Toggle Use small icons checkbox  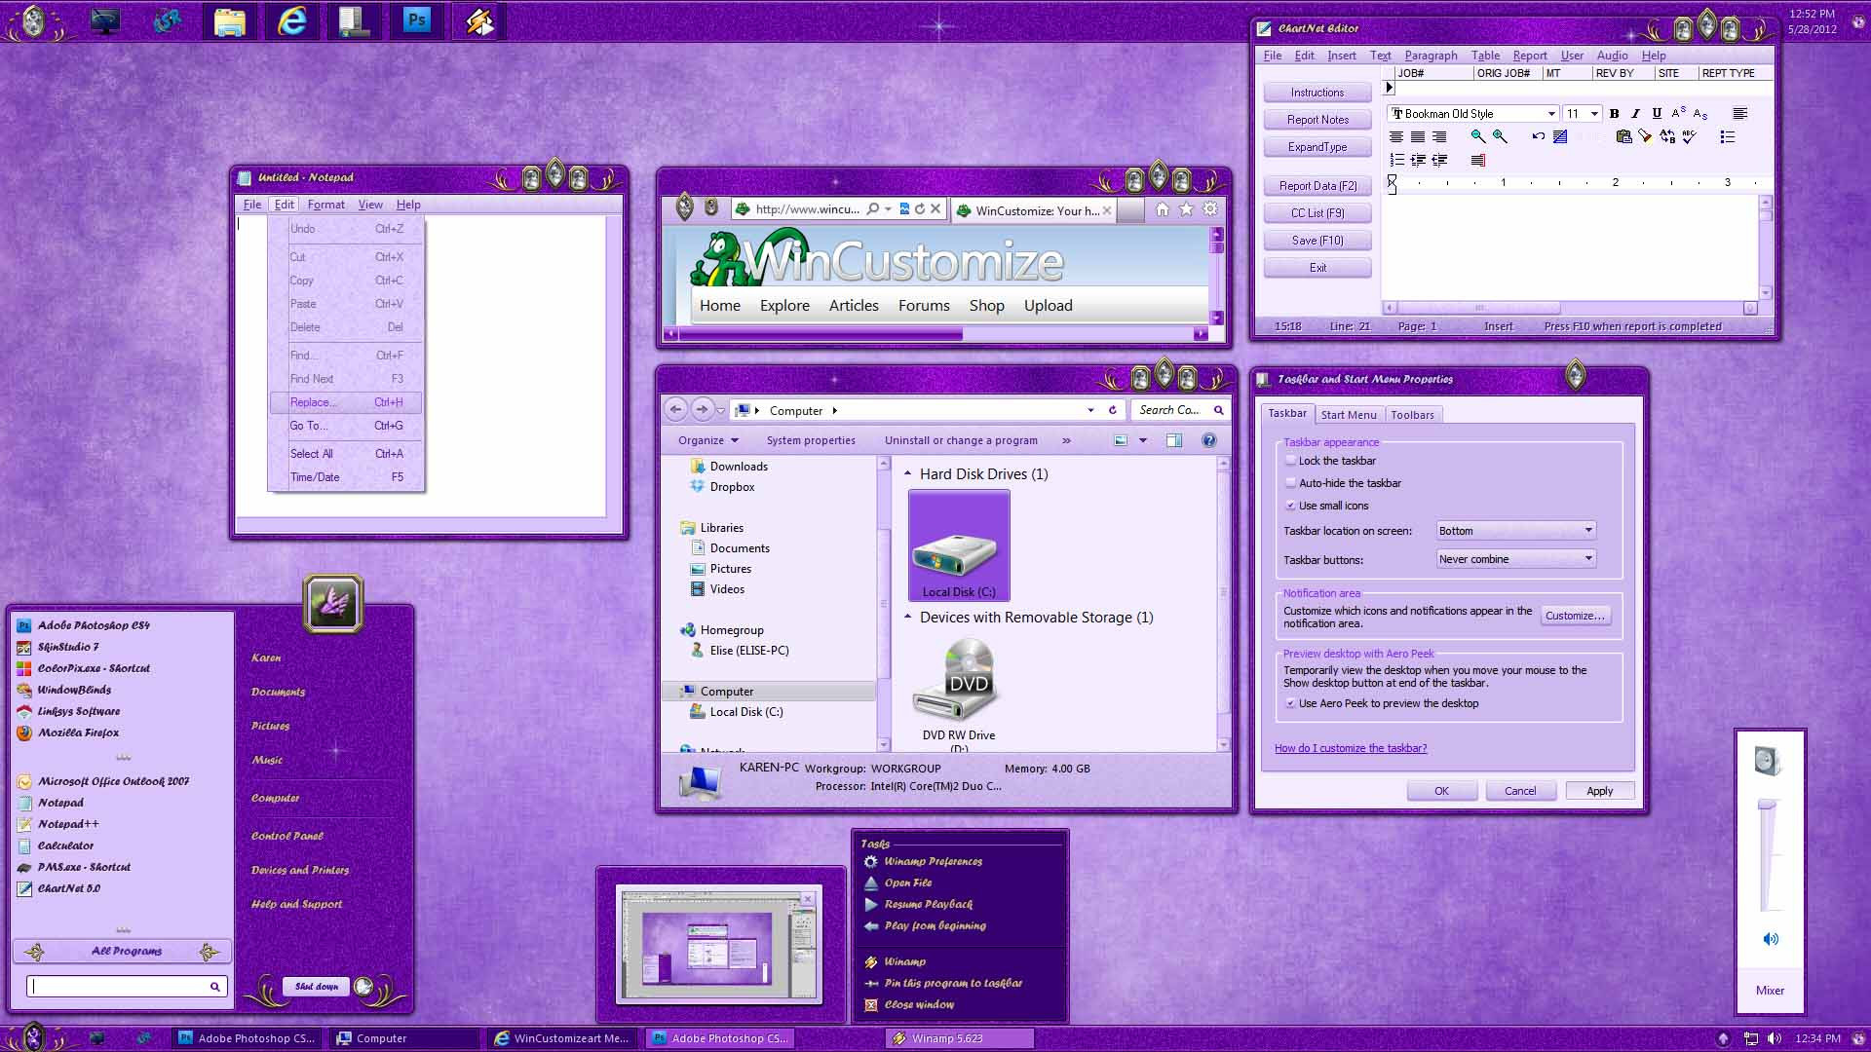point(1290,506)
